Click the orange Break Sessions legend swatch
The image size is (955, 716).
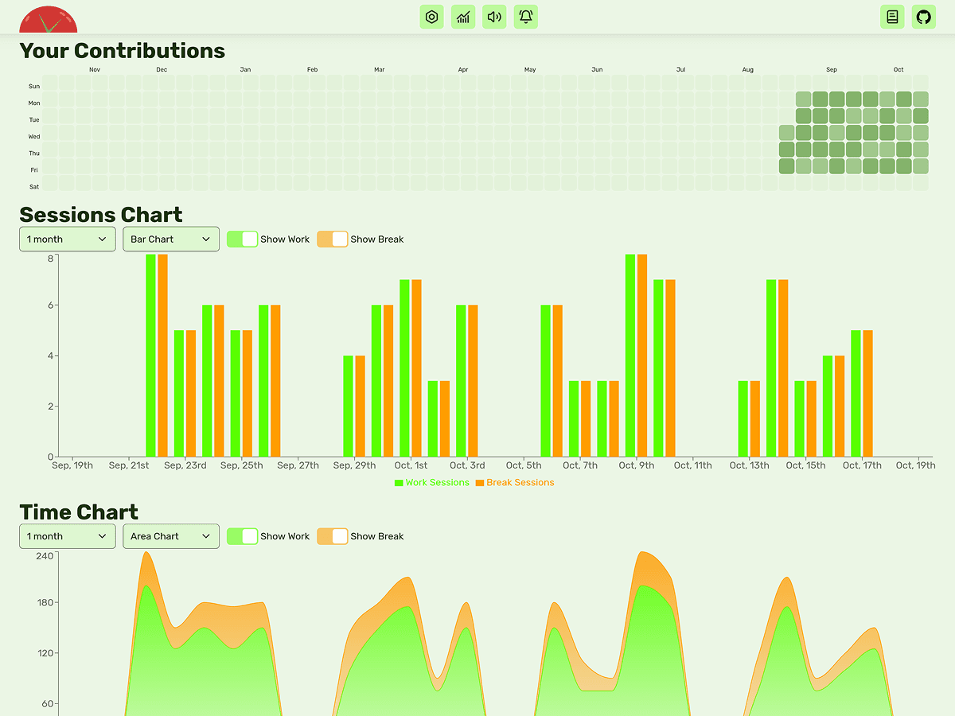(480, 483)
